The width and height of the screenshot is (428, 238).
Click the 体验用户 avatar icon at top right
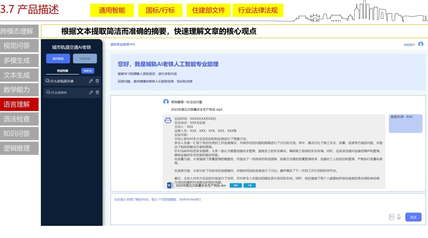(x=421, y=44)
